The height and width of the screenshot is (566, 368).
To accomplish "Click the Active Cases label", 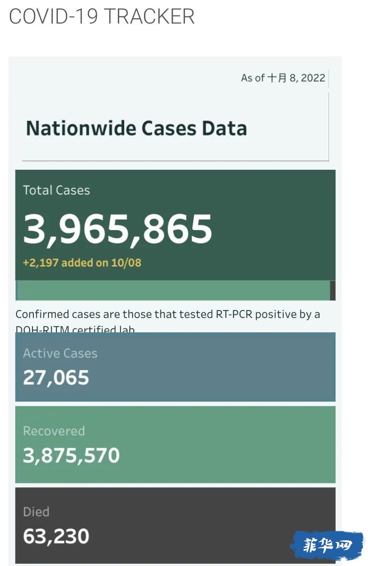I will 60,354.
